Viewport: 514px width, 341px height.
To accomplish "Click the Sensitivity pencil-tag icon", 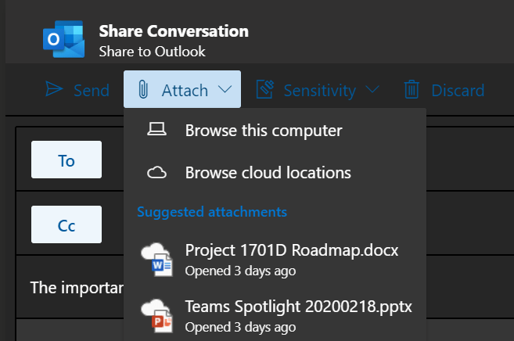I will [264, 90].
